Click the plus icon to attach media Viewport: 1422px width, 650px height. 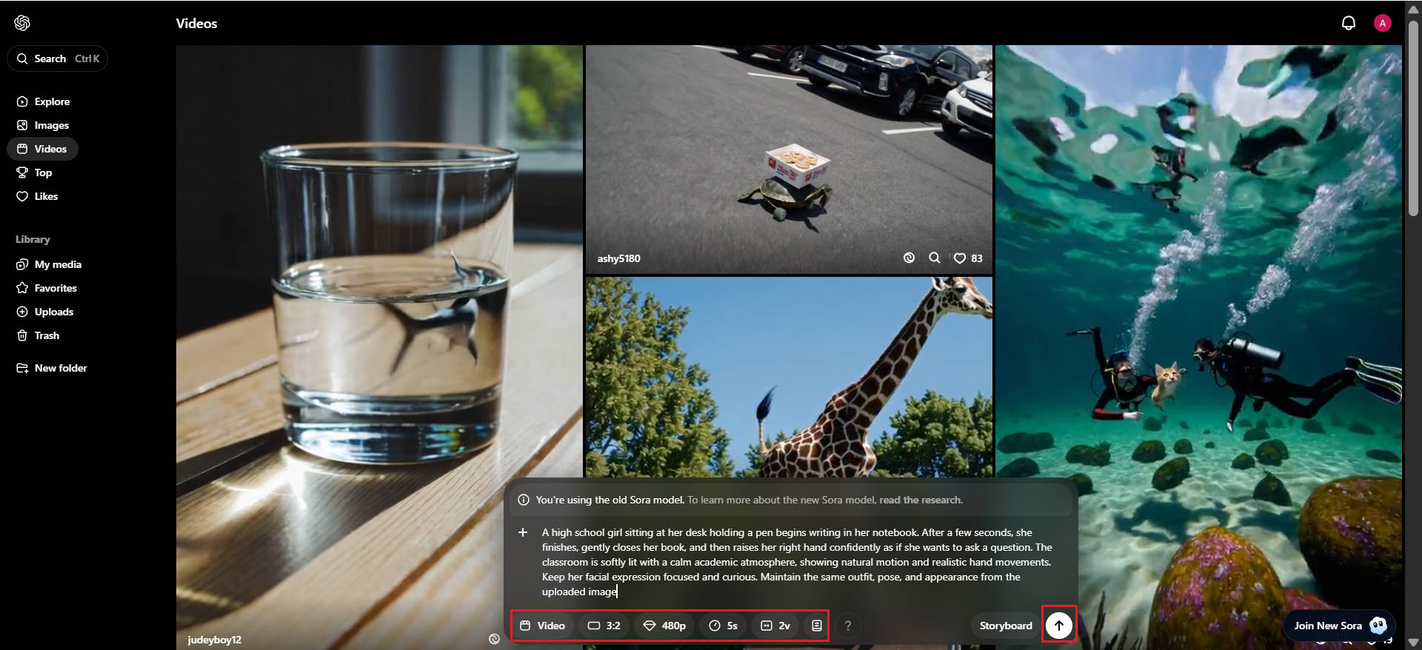point(523,532)
